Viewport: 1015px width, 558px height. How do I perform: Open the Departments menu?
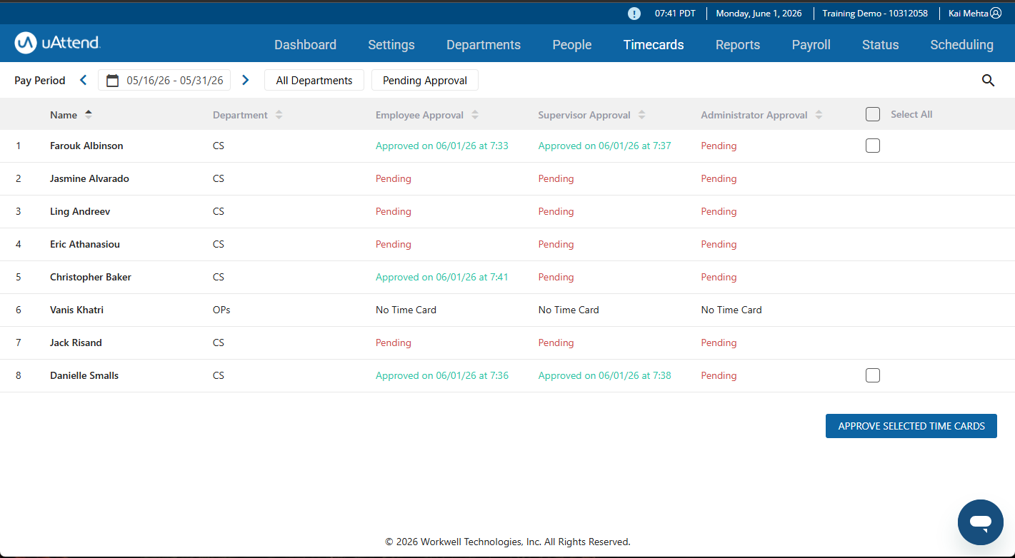pyautogui.click(x=484, y=45)
